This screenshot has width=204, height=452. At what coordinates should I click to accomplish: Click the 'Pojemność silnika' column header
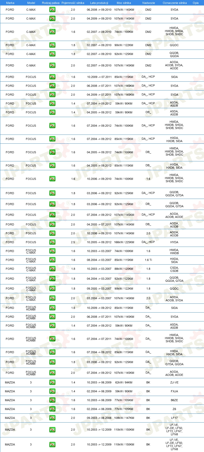point(73,3)
